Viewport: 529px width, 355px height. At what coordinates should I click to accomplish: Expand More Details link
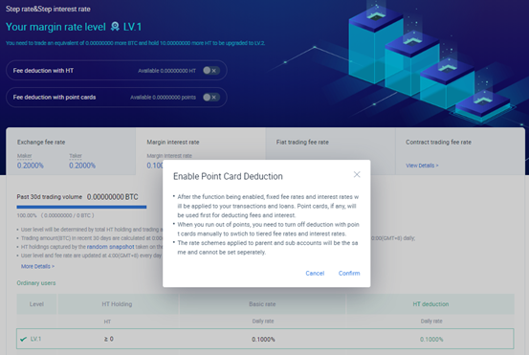[37, 266]
